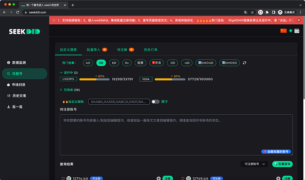The width and height of the screenshot is (305, 180).
Task: Select the EMO4D collection chip
Action: (x=206, y=63)
